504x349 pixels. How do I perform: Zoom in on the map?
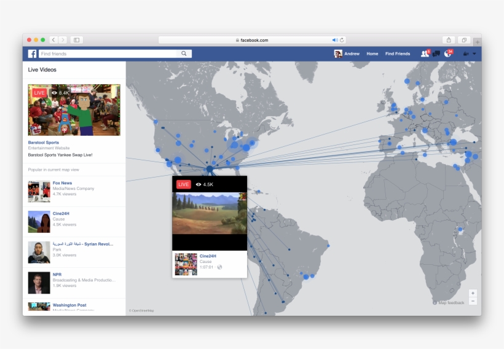tap(472, 293)
